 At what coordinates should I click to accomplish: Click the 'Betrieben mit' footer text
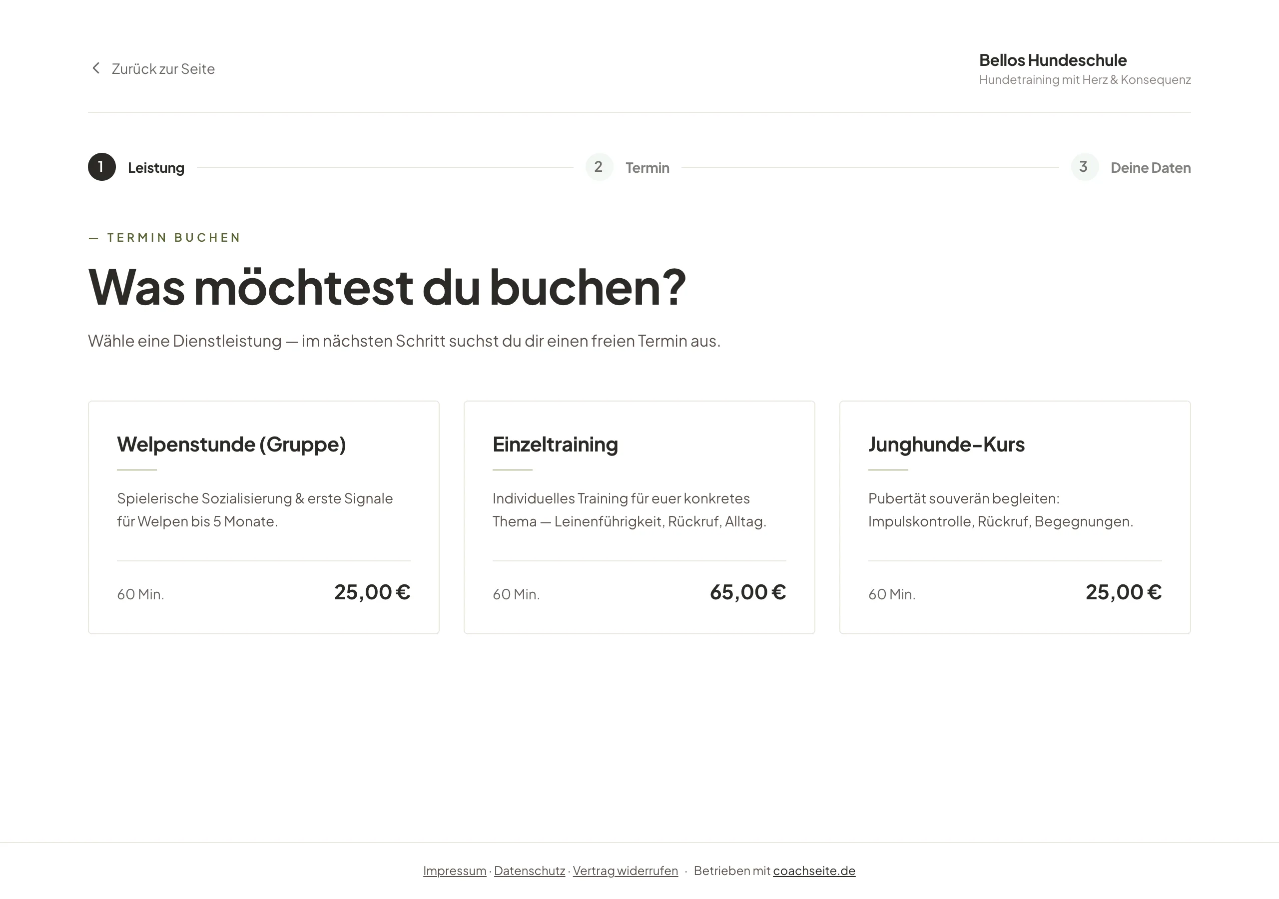731,871
